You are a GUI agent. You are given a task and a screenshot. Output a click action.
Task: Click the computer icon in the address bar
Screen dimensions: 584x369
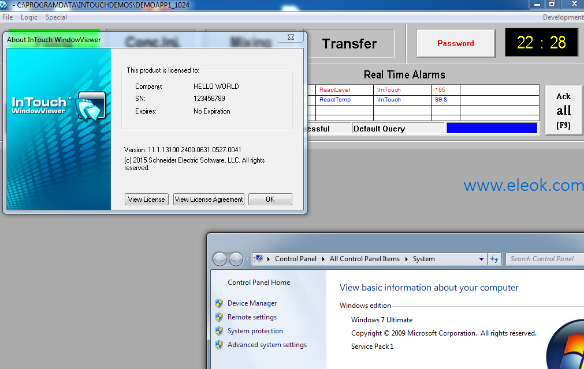click(x=259, y=258)
